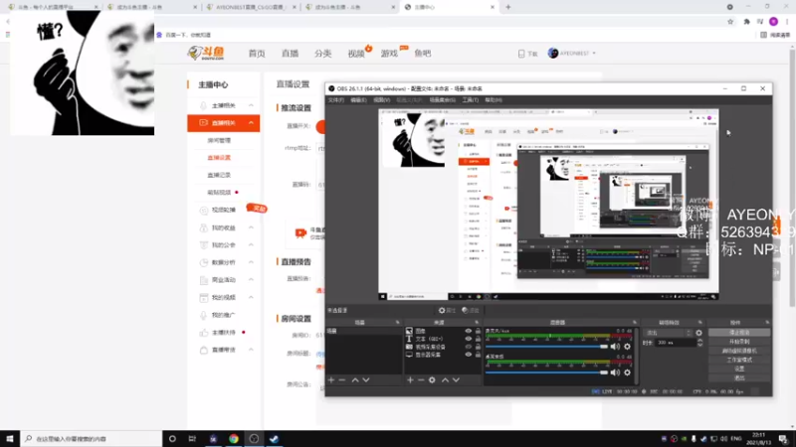Click 退出 to exit OBS
796x447 pixels.
(739, 377)
